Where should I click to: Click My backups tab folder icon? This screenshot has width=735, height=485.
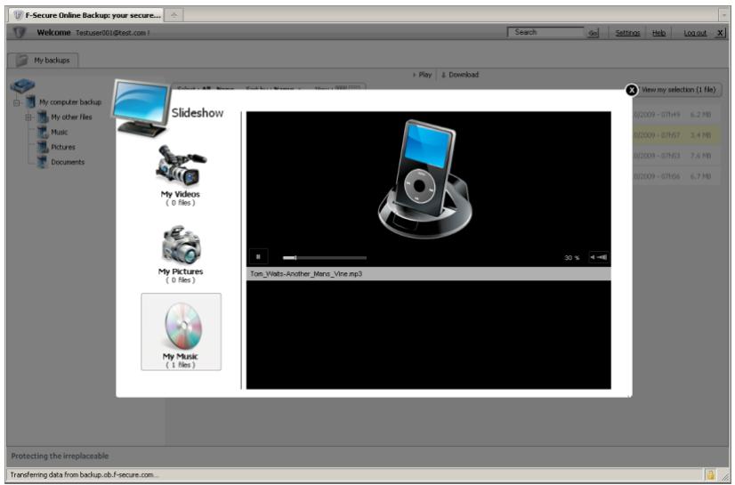[21, 60]
